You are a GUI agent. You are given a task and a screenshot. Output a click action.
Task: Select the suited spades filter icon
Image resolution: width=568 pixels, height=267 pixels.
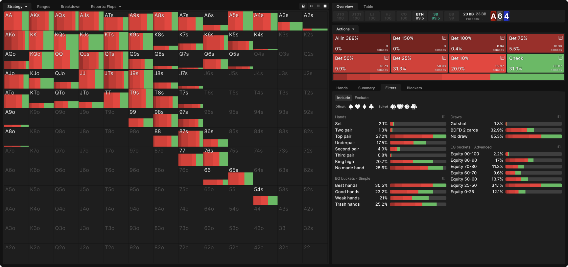pyautogui.click(x=393, y=107)
